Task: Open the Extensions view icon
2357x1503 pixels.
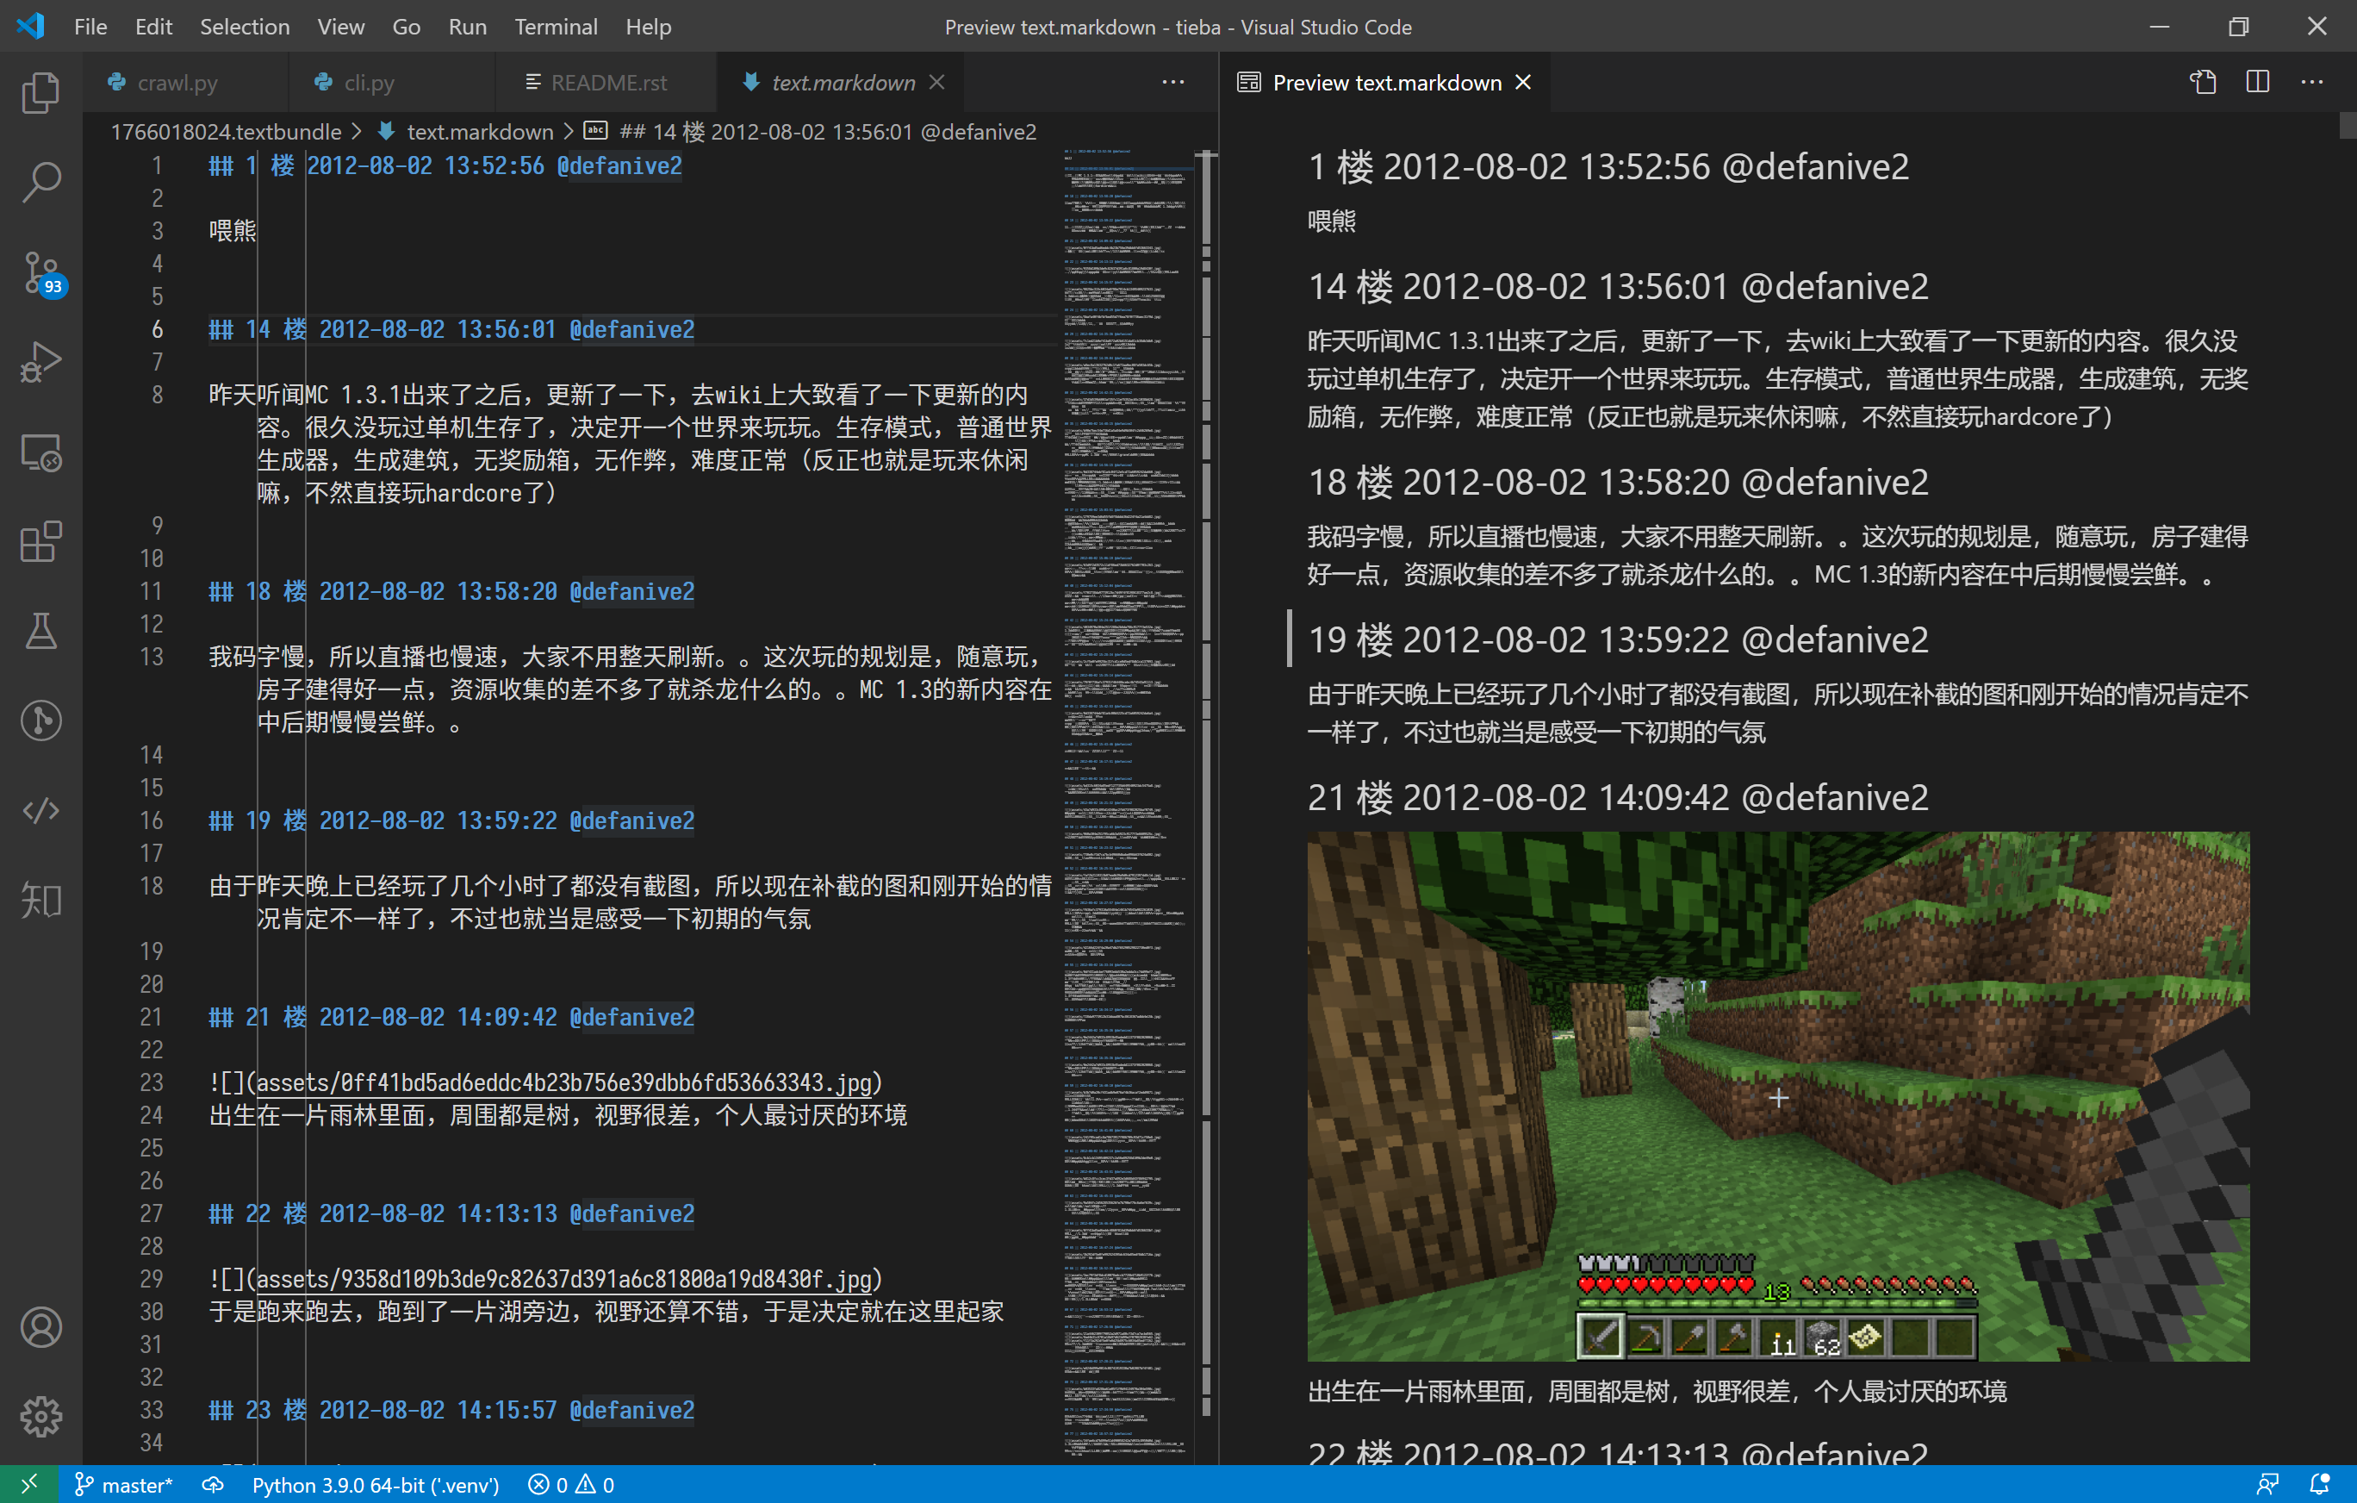Action: [40, 541]
